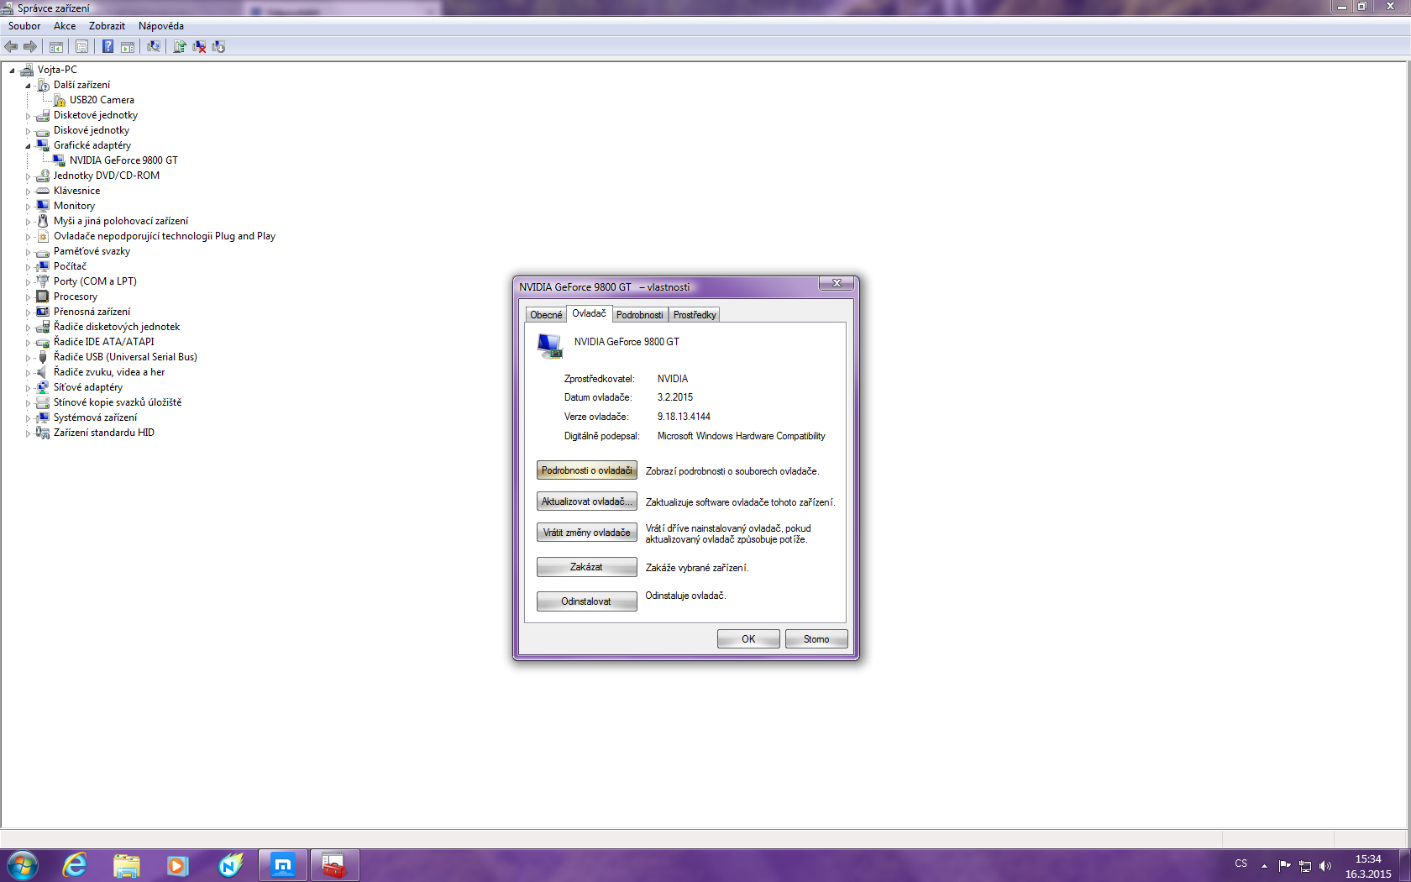Open Windows Explorer folder on taskbar
This screenshot has width=1411, height=882.
126,865
